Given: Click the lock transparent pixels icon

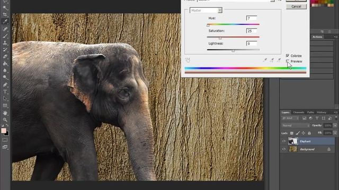Looking at the screenshot, I should click(x=292, y=133).
